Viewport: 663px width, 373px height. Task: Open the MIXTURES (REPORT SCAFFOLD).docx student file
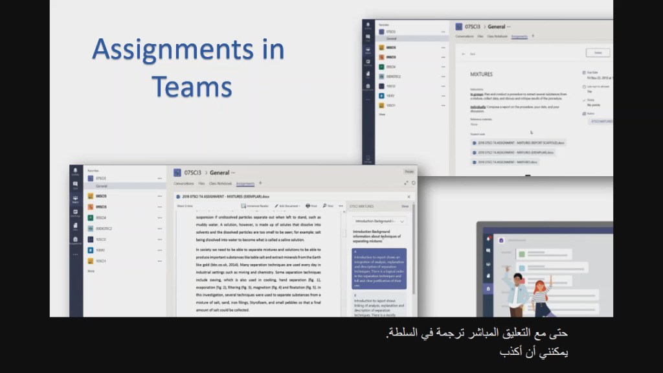click(x=518, y=142)
